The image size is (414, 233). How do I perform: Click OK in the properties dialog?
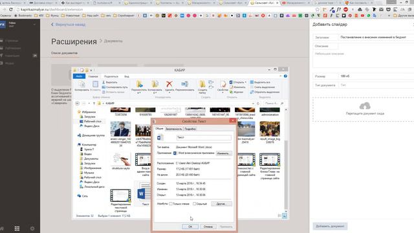[x=190, y=227]
